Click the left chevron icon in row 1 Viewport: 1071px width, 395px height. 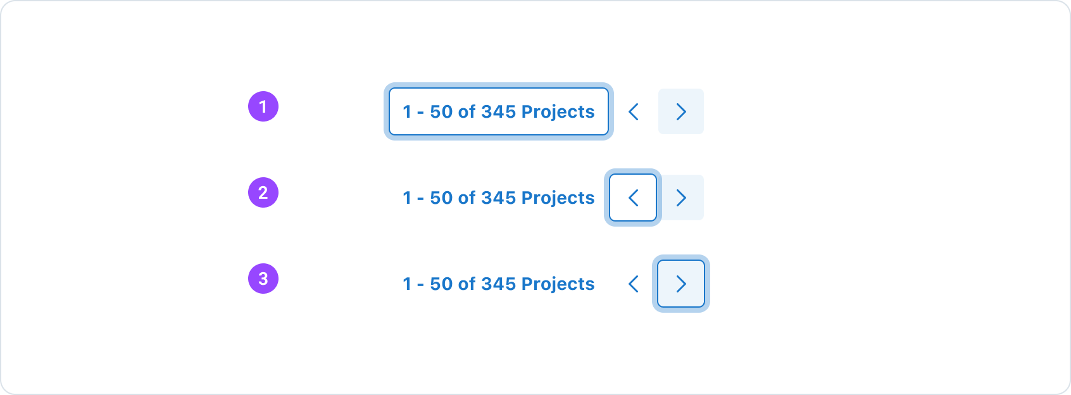pos(633,111)
